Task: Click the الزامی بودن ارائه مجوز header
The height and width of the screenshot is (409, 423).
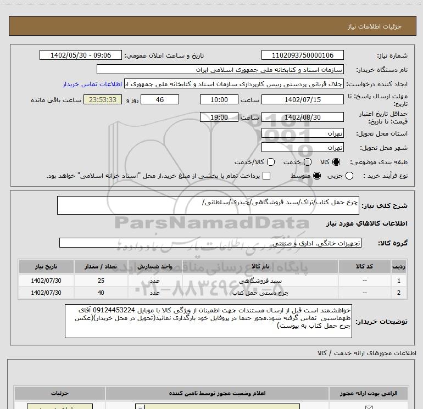Action: coord(369,394)
